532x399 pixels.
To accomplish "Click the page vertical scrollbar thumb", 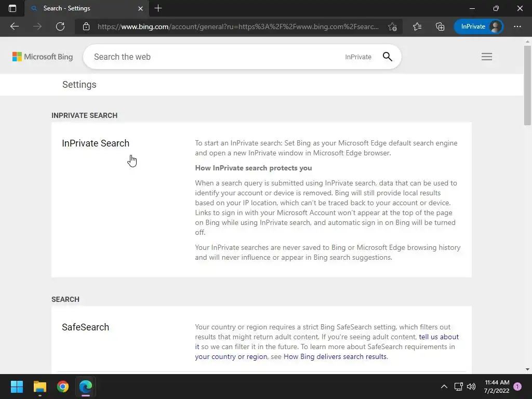I will (527, 86).
